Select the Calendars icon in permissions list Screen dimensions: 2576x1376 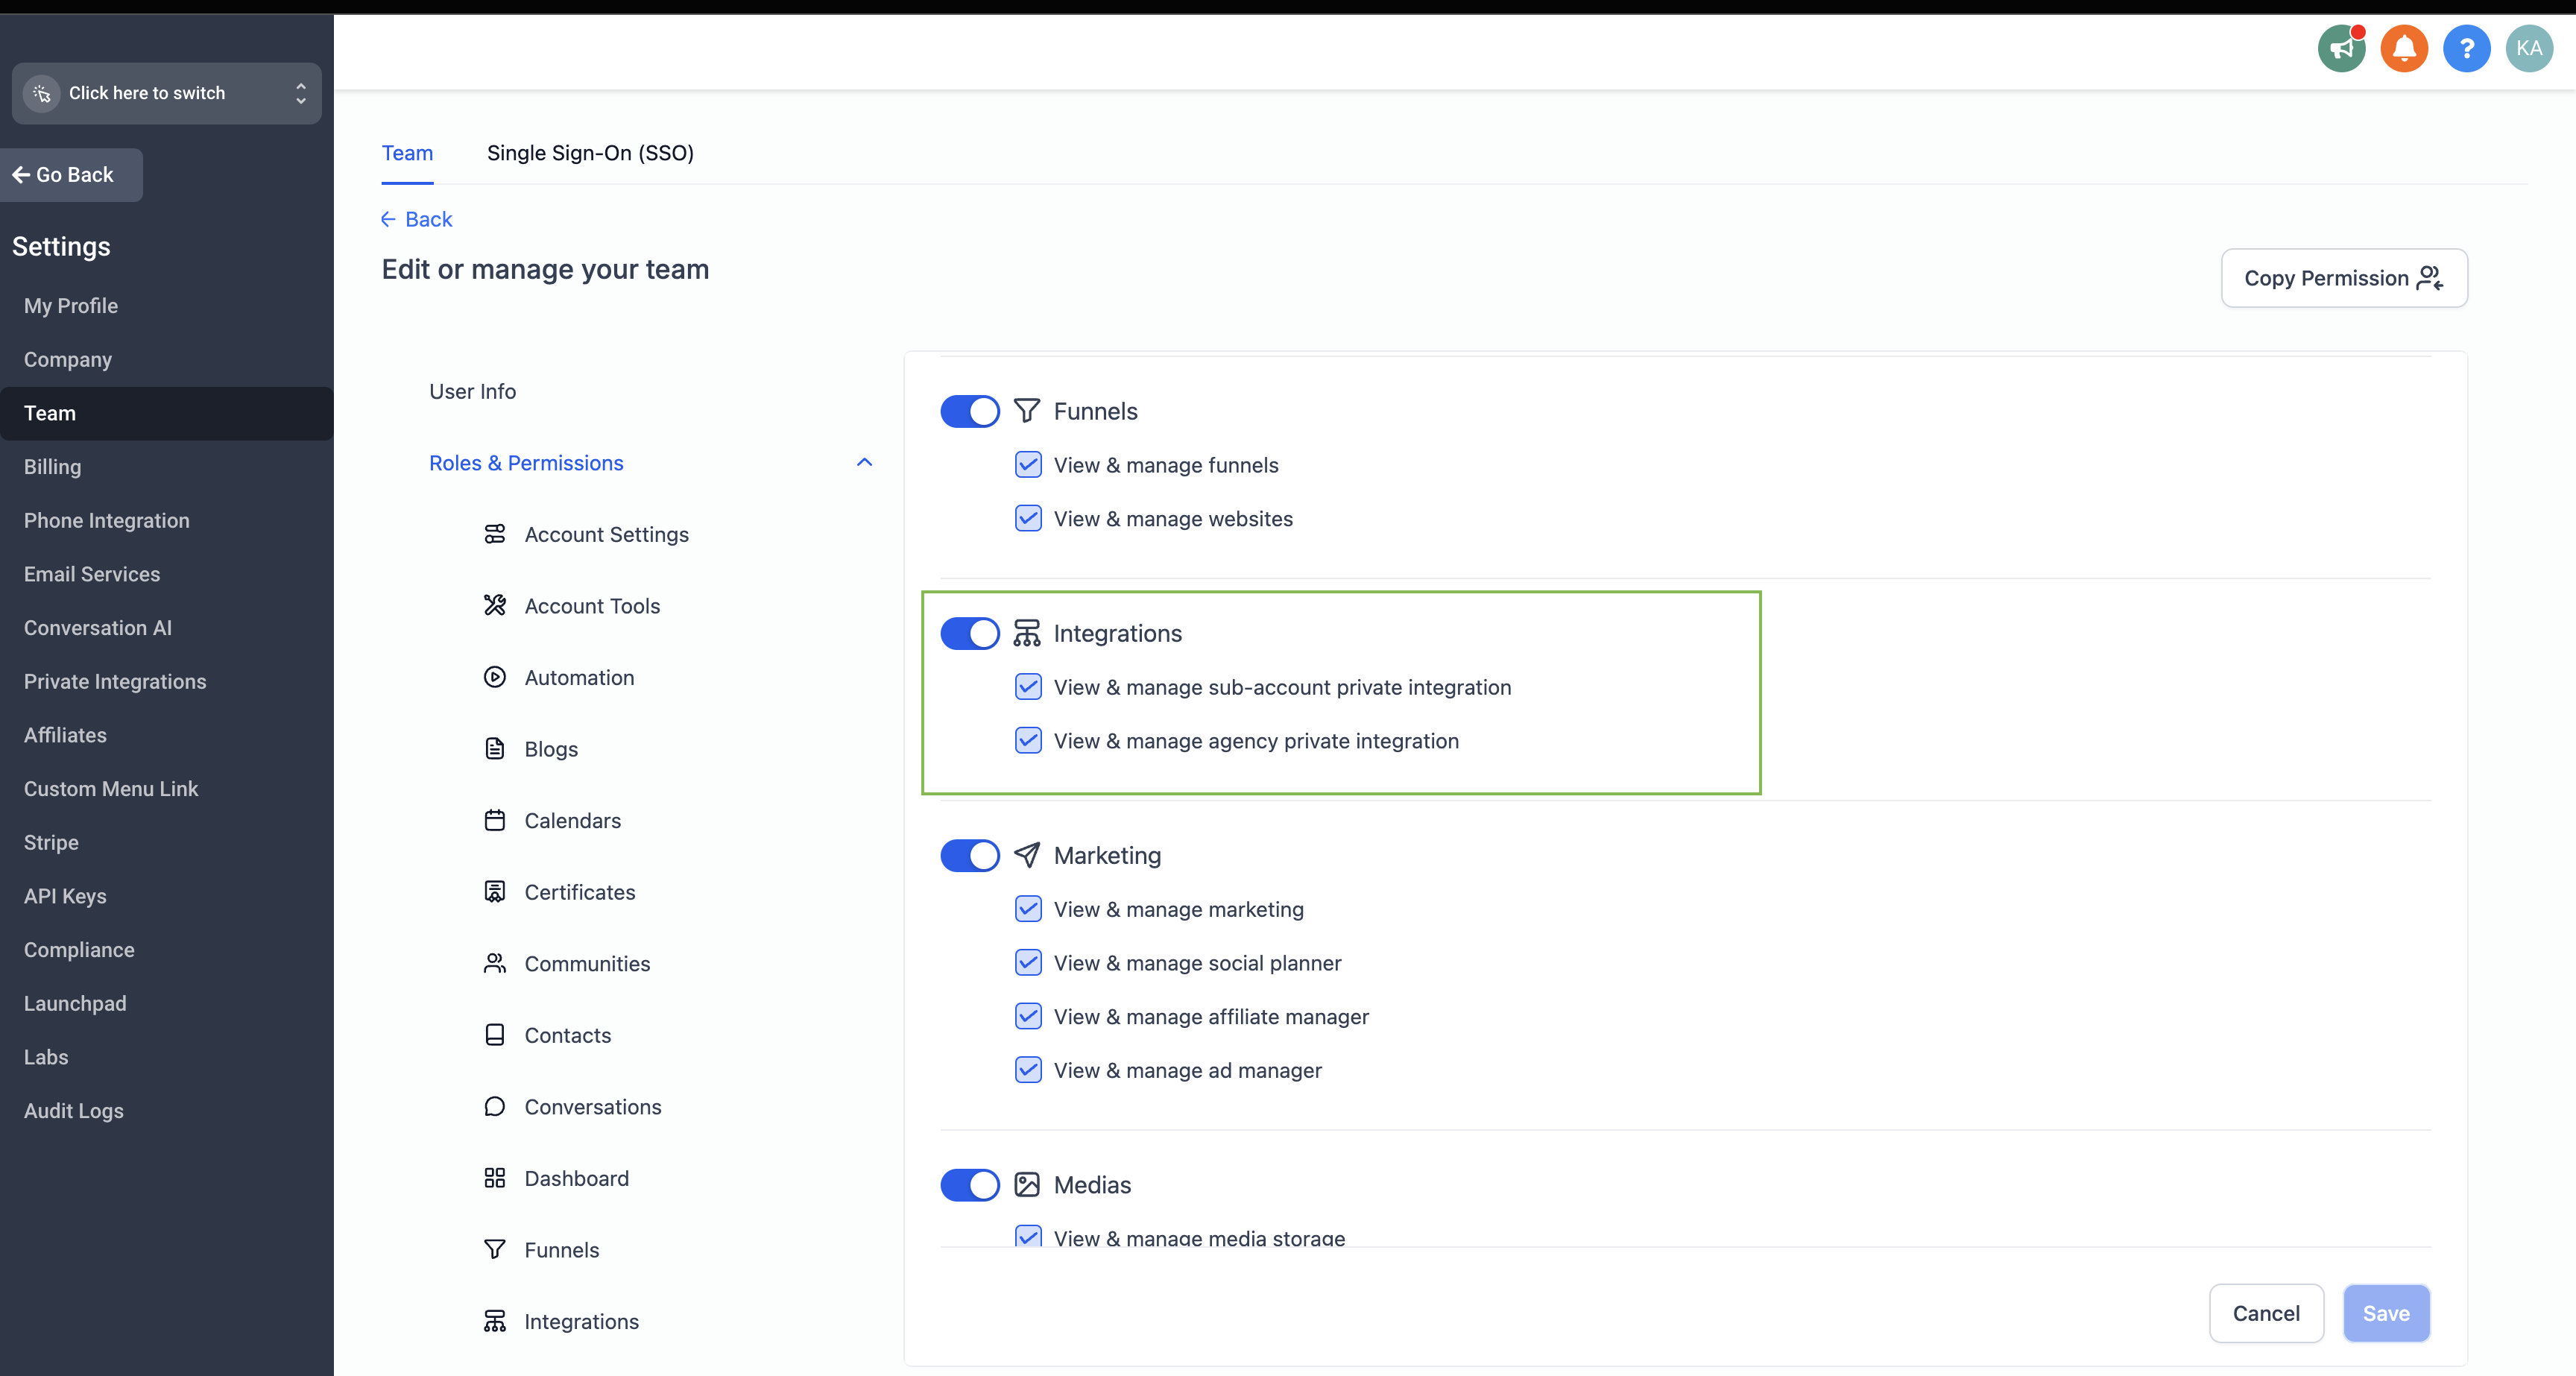[495, 820]
